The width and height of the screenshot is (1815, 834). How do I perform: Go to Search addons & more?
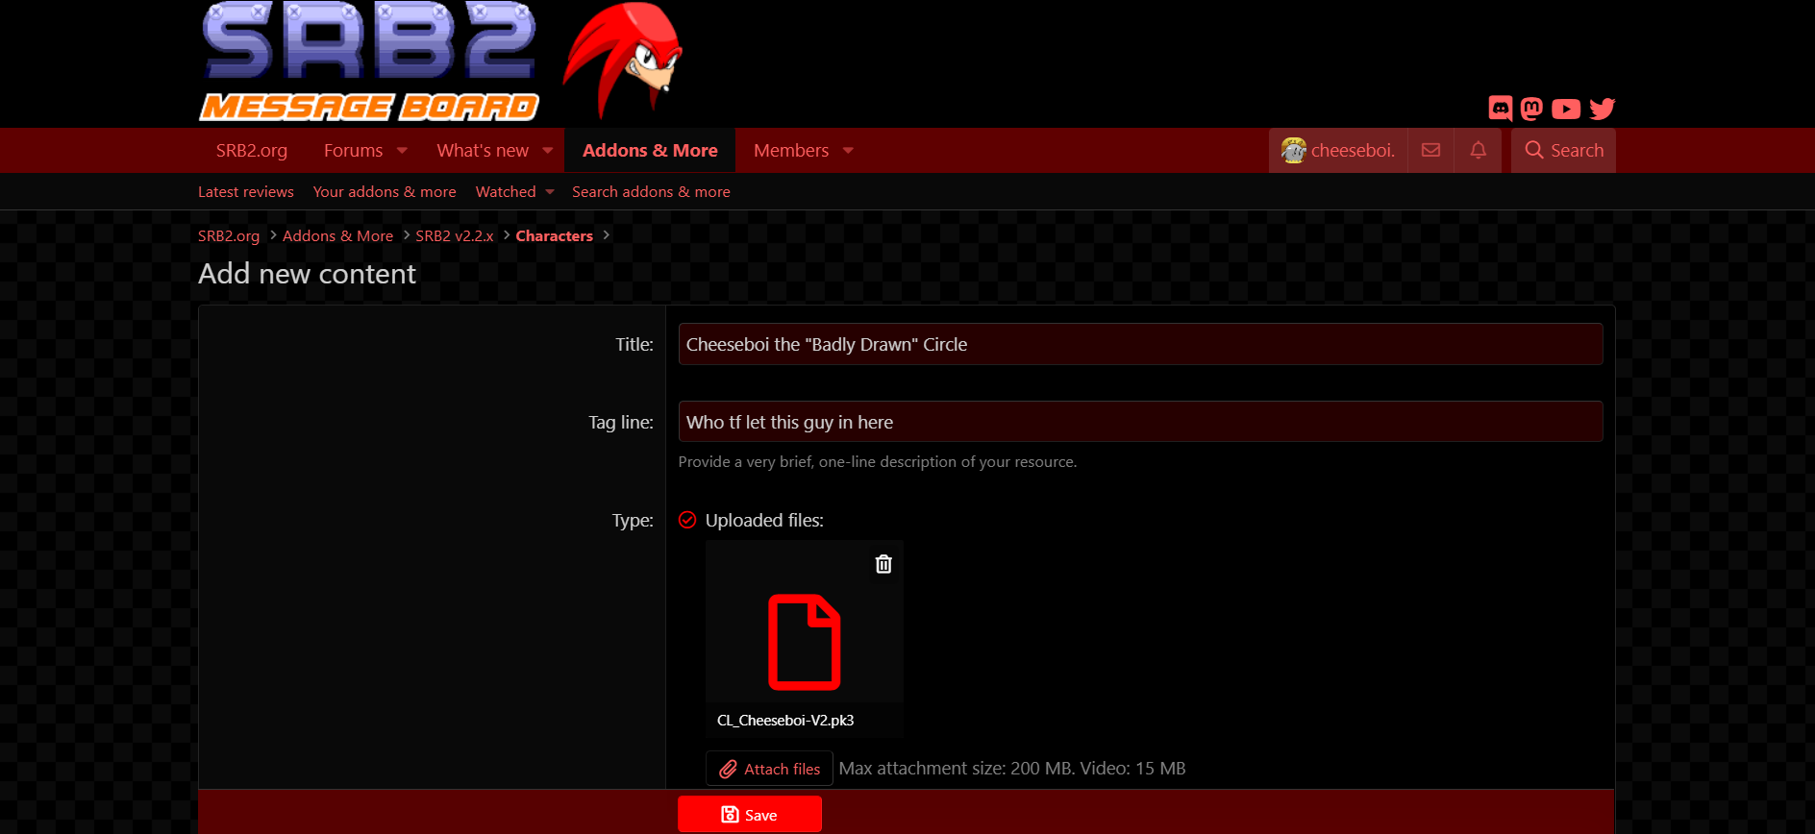[x=651, y=192]
